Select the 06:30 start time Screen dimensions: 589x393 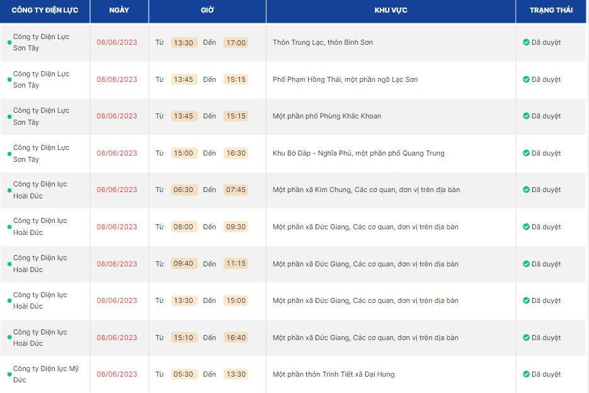183,190
